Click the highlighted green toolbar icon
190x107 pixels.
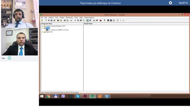(x=88, y=21)
